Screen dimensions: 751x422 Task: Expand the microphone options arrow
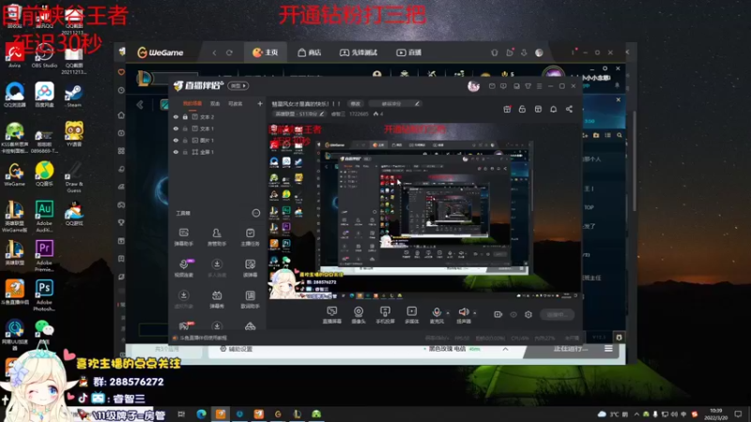click(448, 313)
